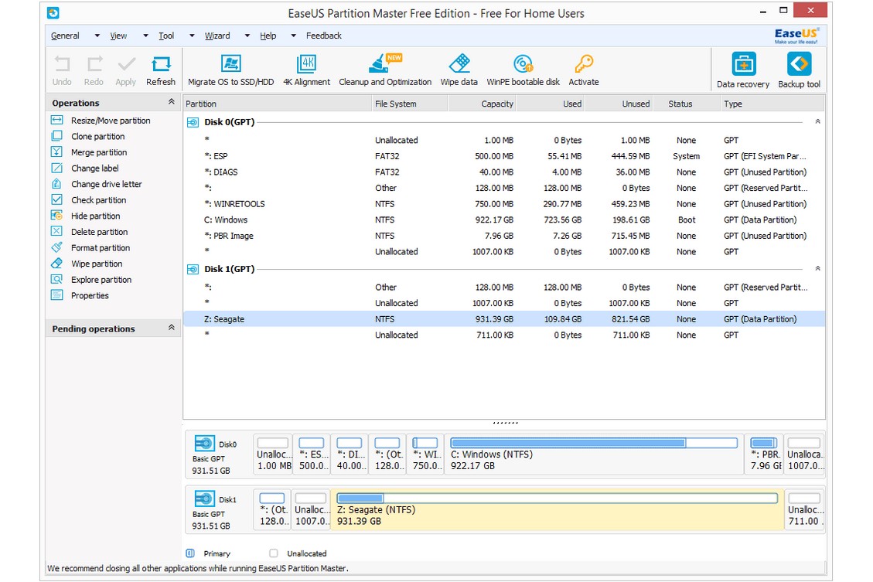Sort by the Partition column header
873x582 pixels.
(278, 104)
